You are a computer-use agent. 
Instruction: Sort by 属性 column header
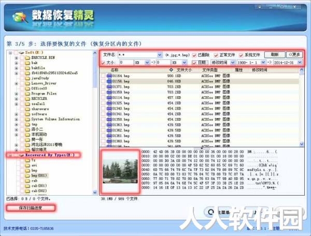238,70
